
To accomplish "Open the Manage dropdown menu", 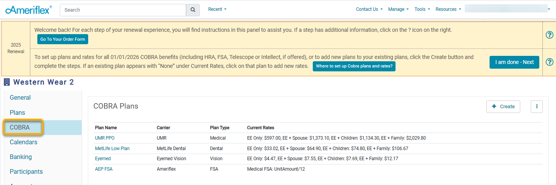I will pos(398,9).
